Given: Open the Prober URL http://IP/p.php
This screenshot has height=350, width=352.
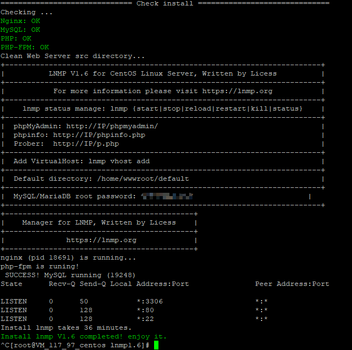Looking at the screenshot, I should click(86, 144).
